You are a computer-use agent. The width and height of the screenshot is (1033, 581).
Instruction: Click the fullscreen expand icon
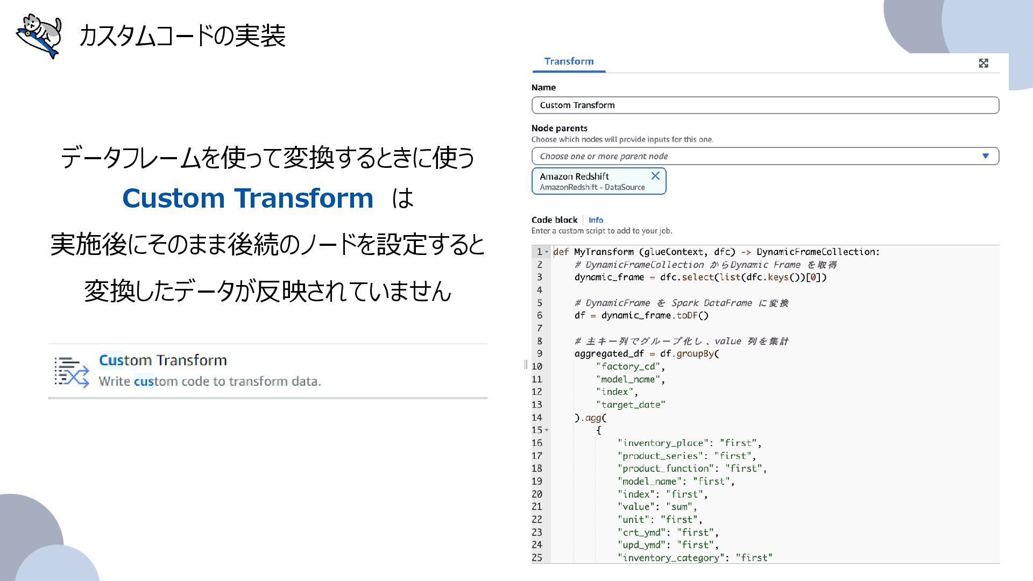point(984,63)
